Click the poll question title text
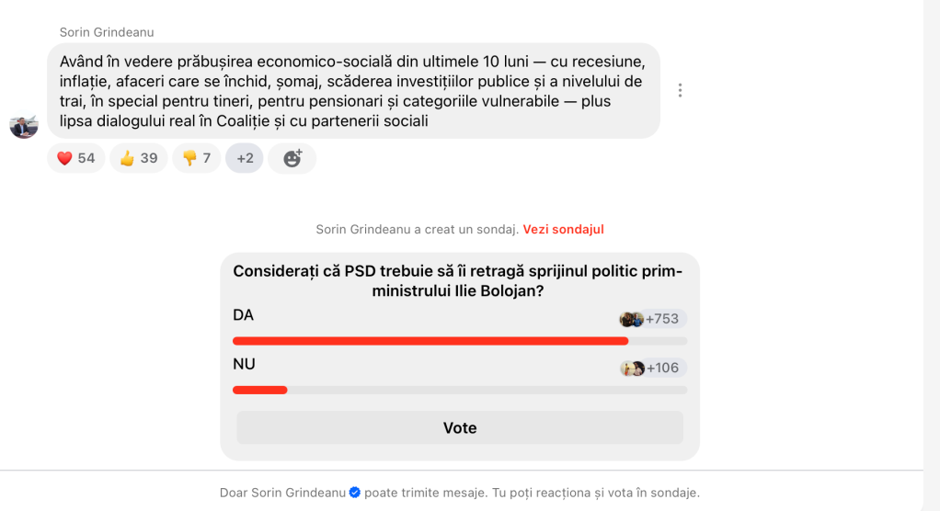This screenshot has width=940, height=511. (459, 280)
